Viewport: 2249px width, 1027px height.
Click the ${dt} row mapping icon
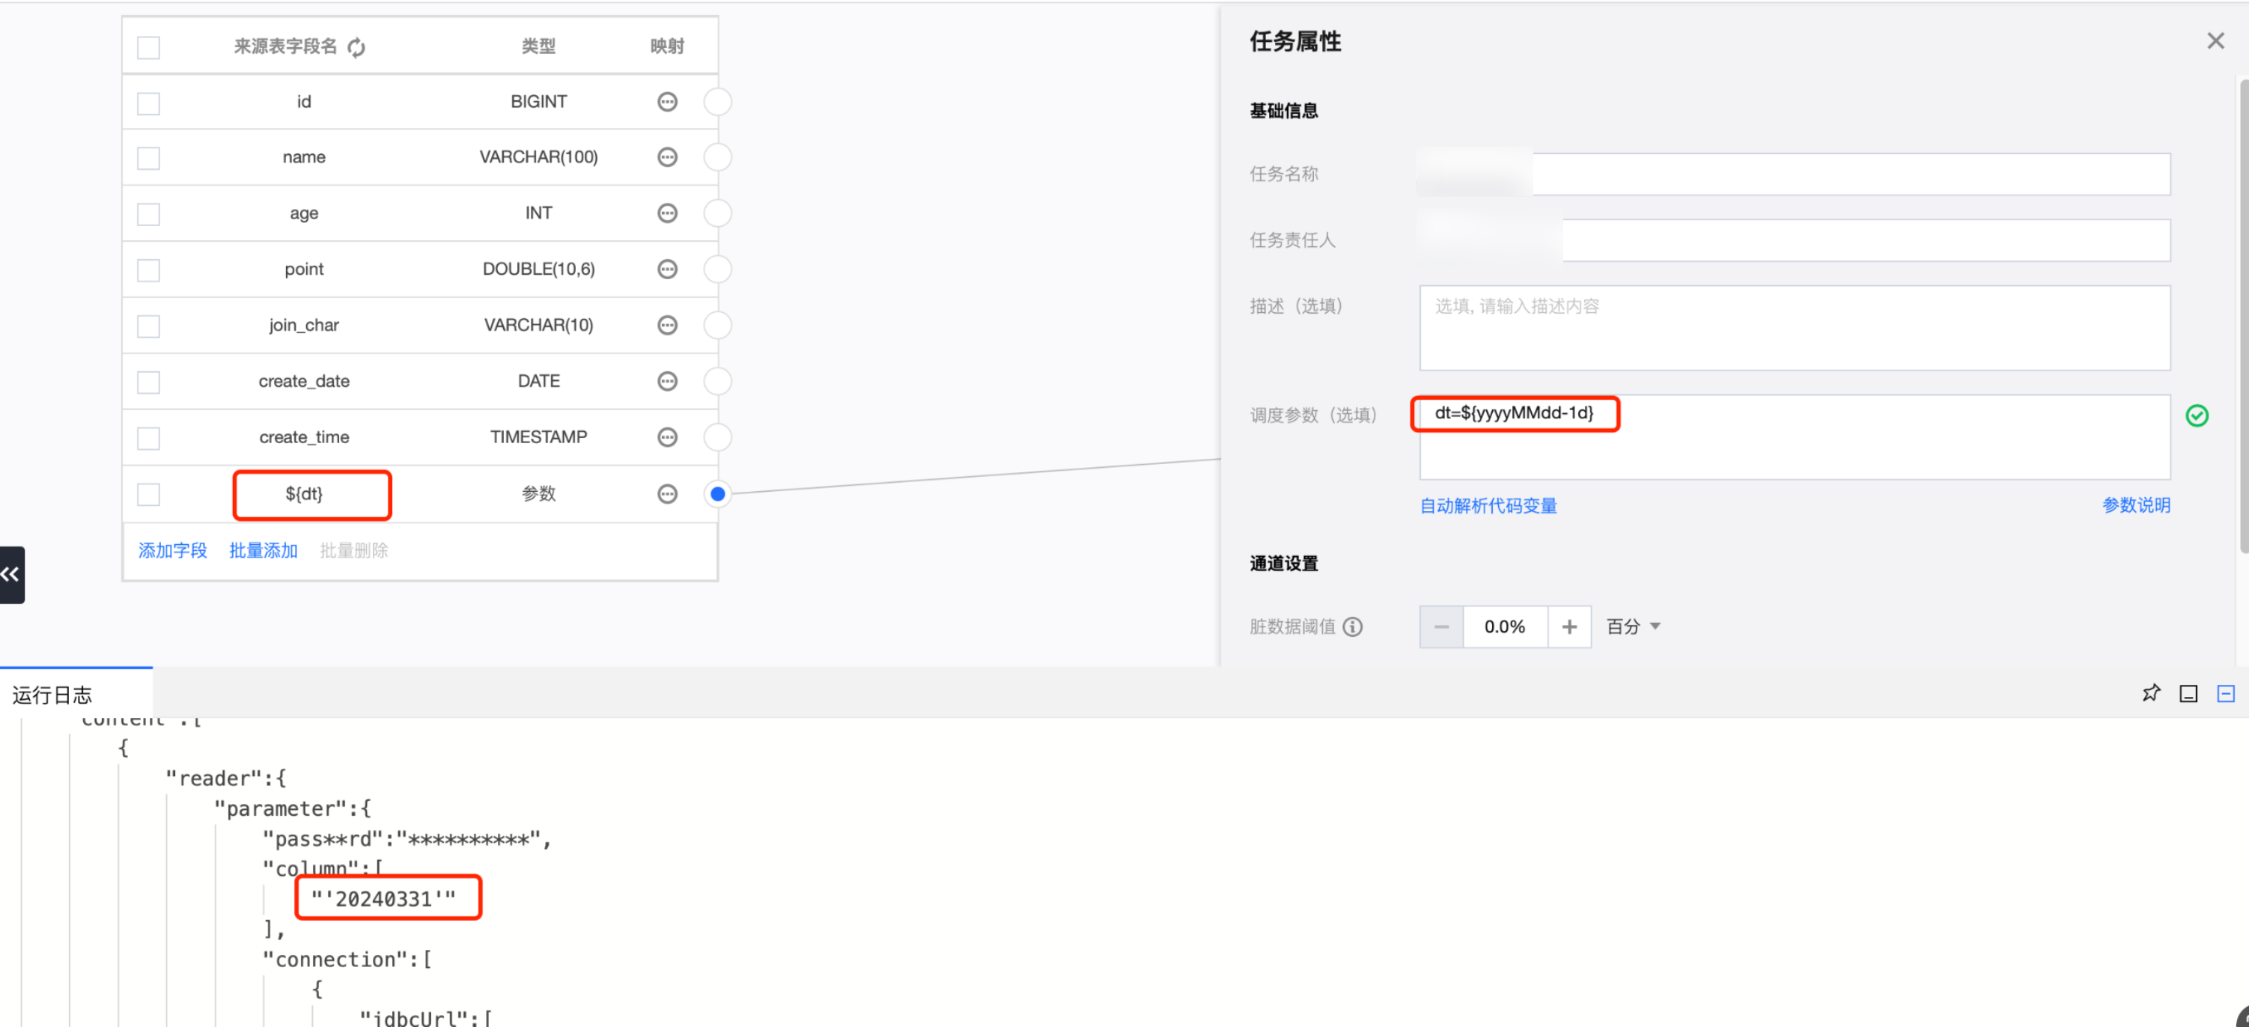coord(667,494)
